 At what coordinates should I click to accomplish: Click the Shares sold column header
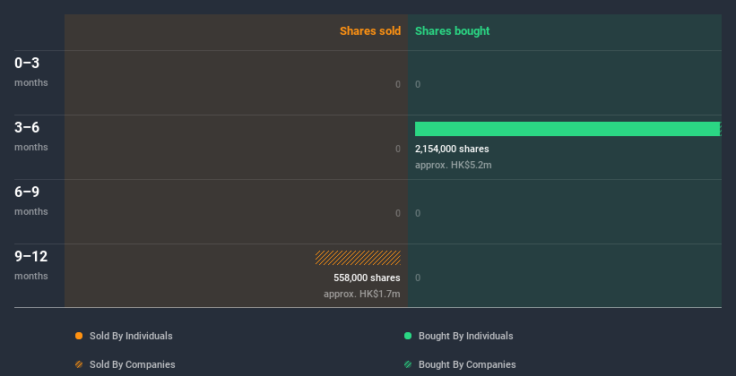[x=370, y=31]
